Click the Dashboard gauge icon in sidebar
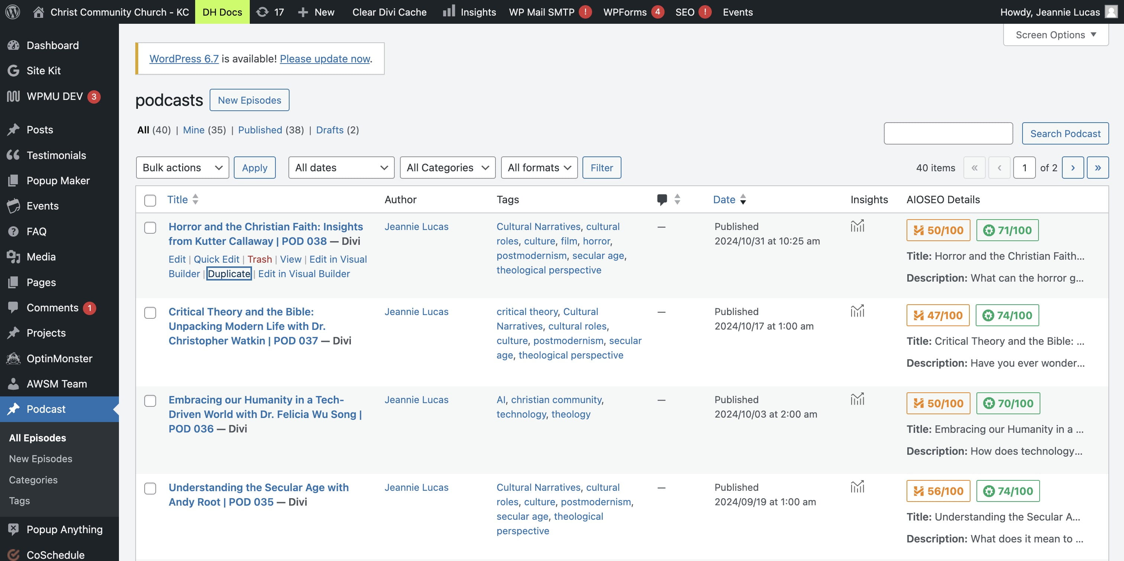The height and width of the screenshot is (561, 1124). click(13, 45)
